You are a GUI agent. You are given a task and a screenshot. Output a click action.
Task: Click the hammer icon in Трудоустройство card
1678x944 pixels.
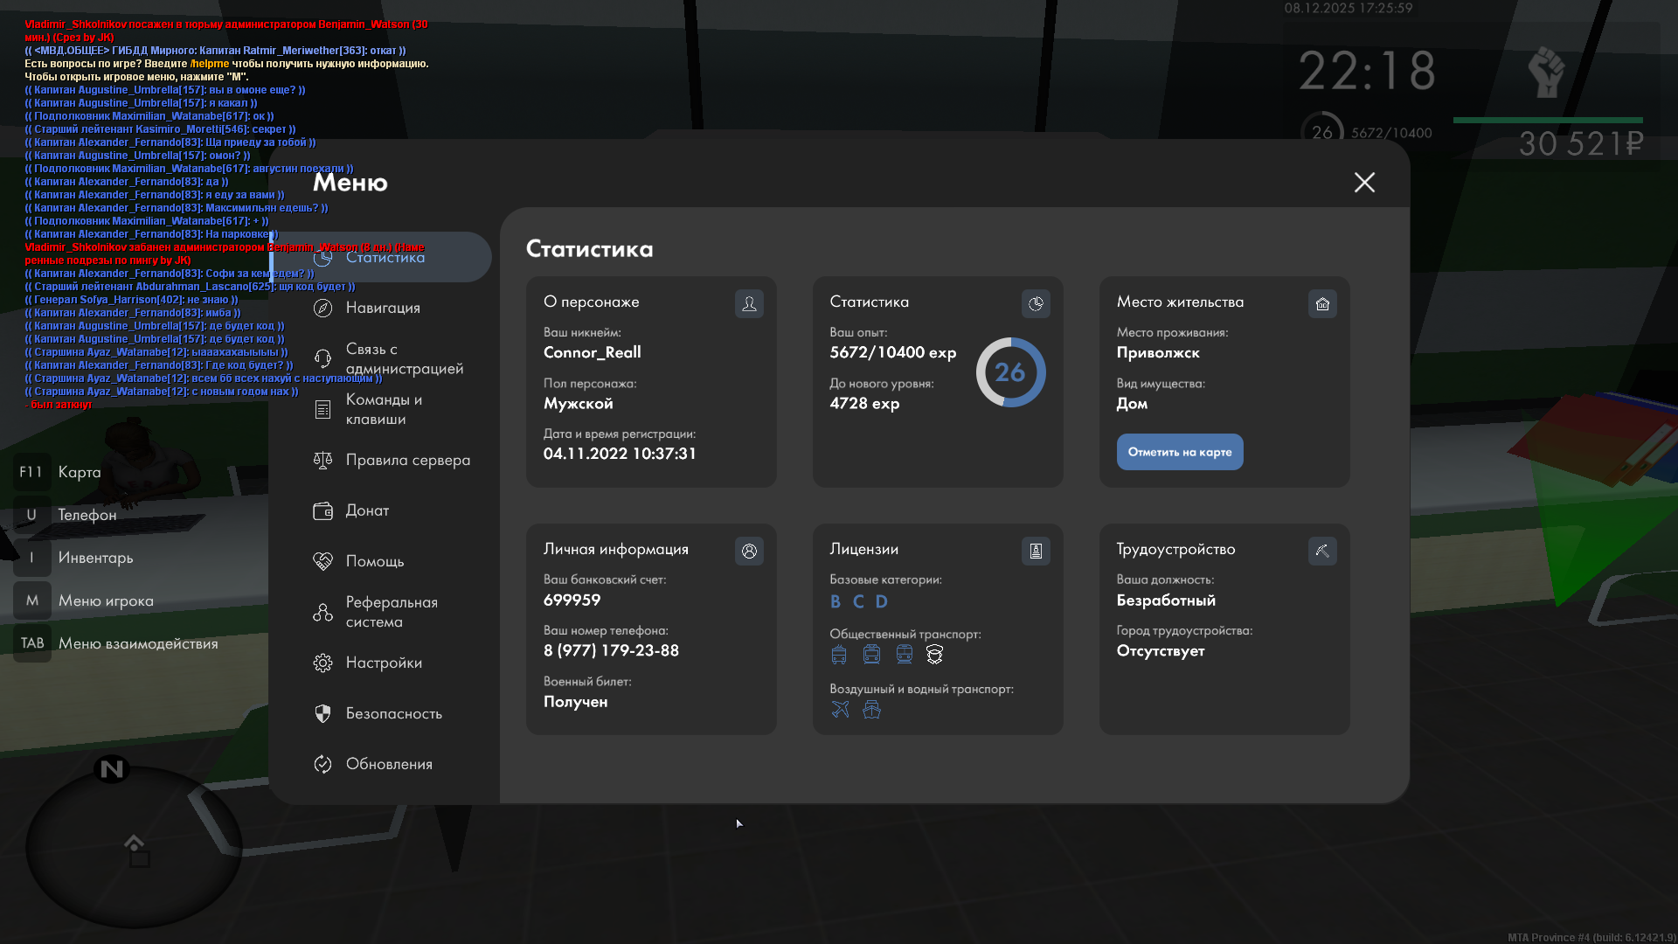pyautogui.click(x=1322, y=551)
